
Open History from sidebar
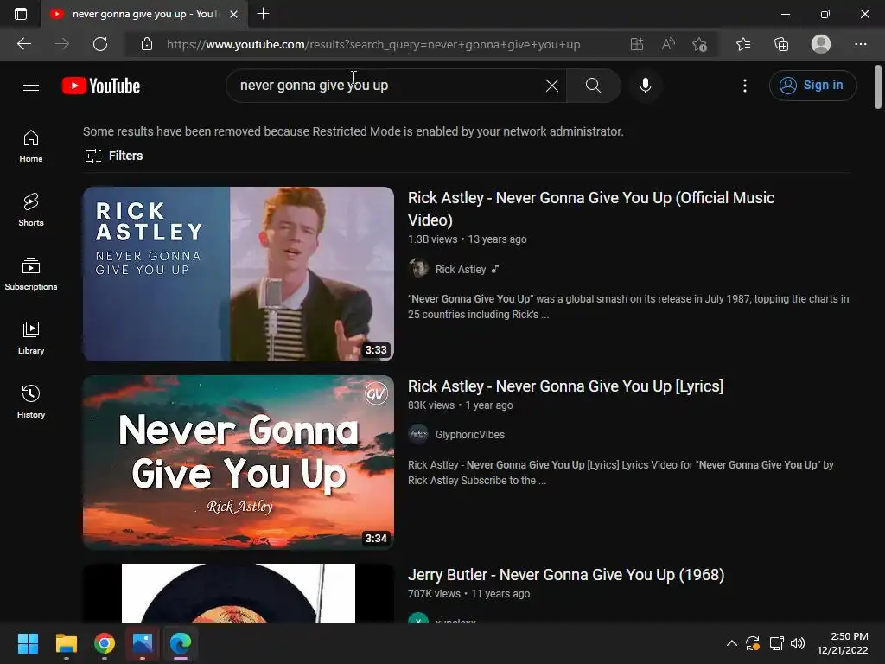pyautogui.click(x=31, y=401)
